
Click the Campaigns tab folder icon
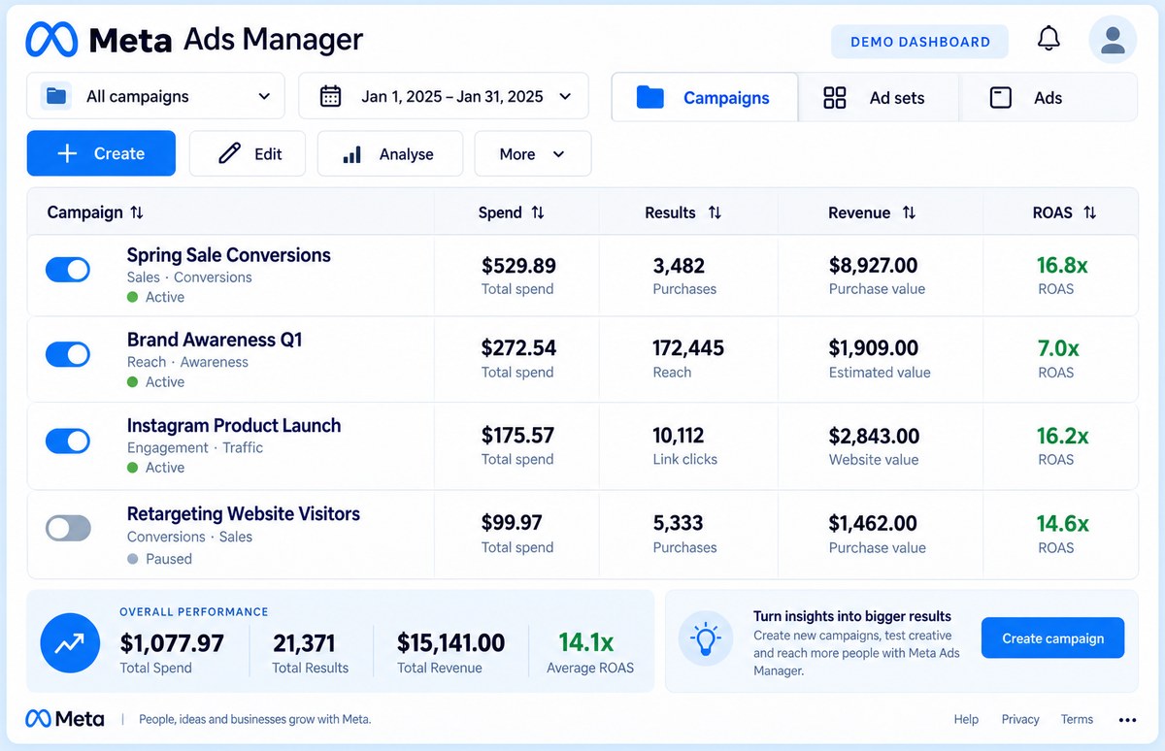pyautogui.click(x=649, y=97)
